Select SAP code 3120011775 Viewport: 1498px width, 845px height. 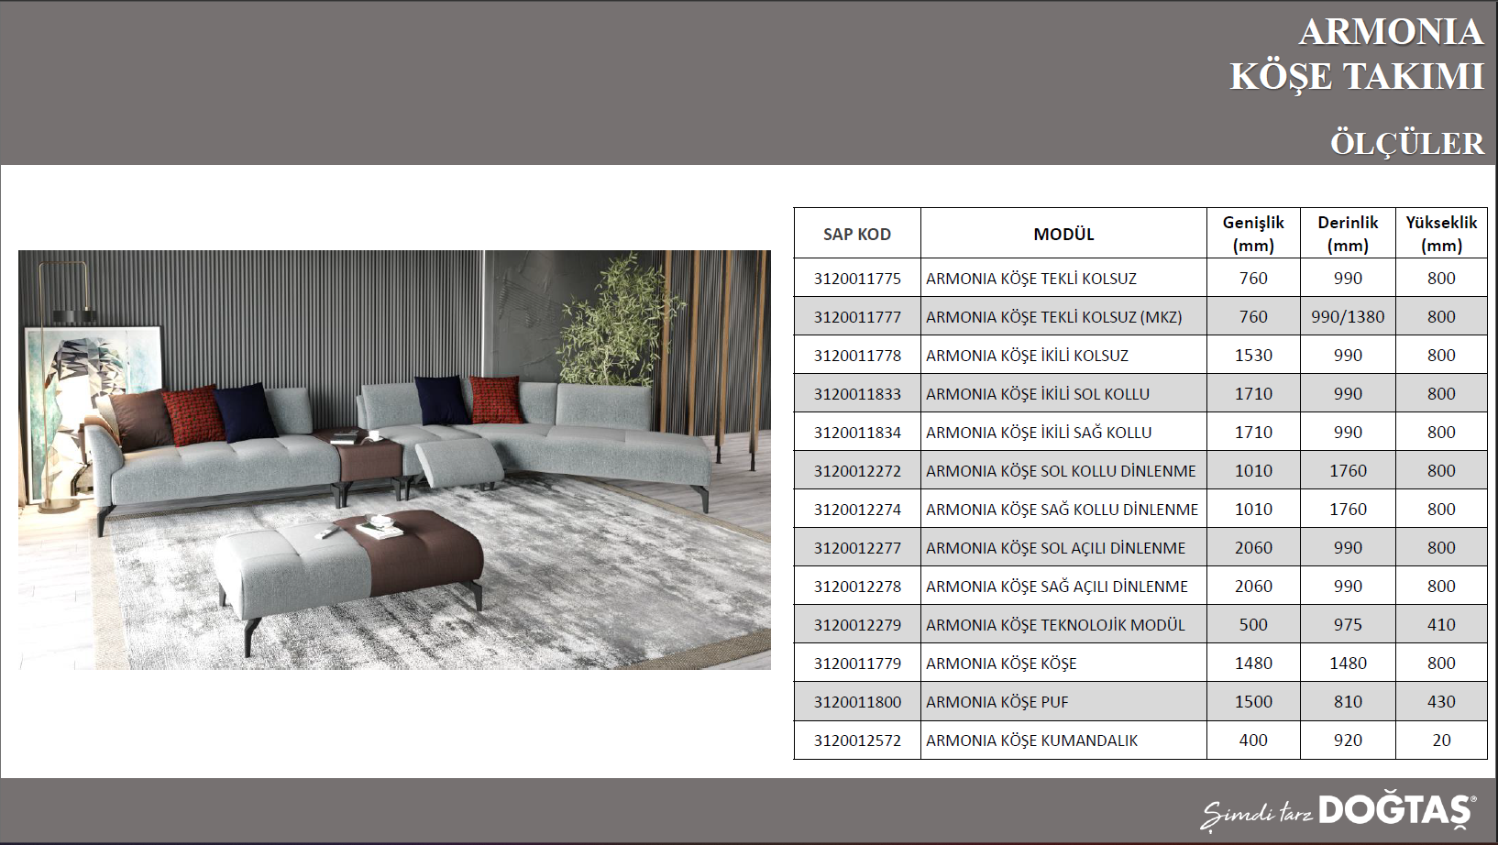click(857, 279)
